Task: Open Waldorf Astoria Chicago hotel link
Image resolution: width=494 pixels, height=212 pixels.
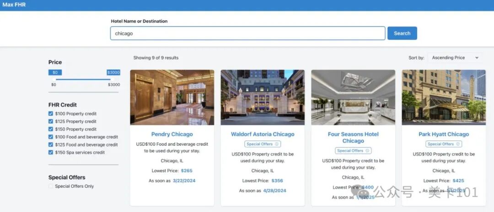Action: coord(263,134)
